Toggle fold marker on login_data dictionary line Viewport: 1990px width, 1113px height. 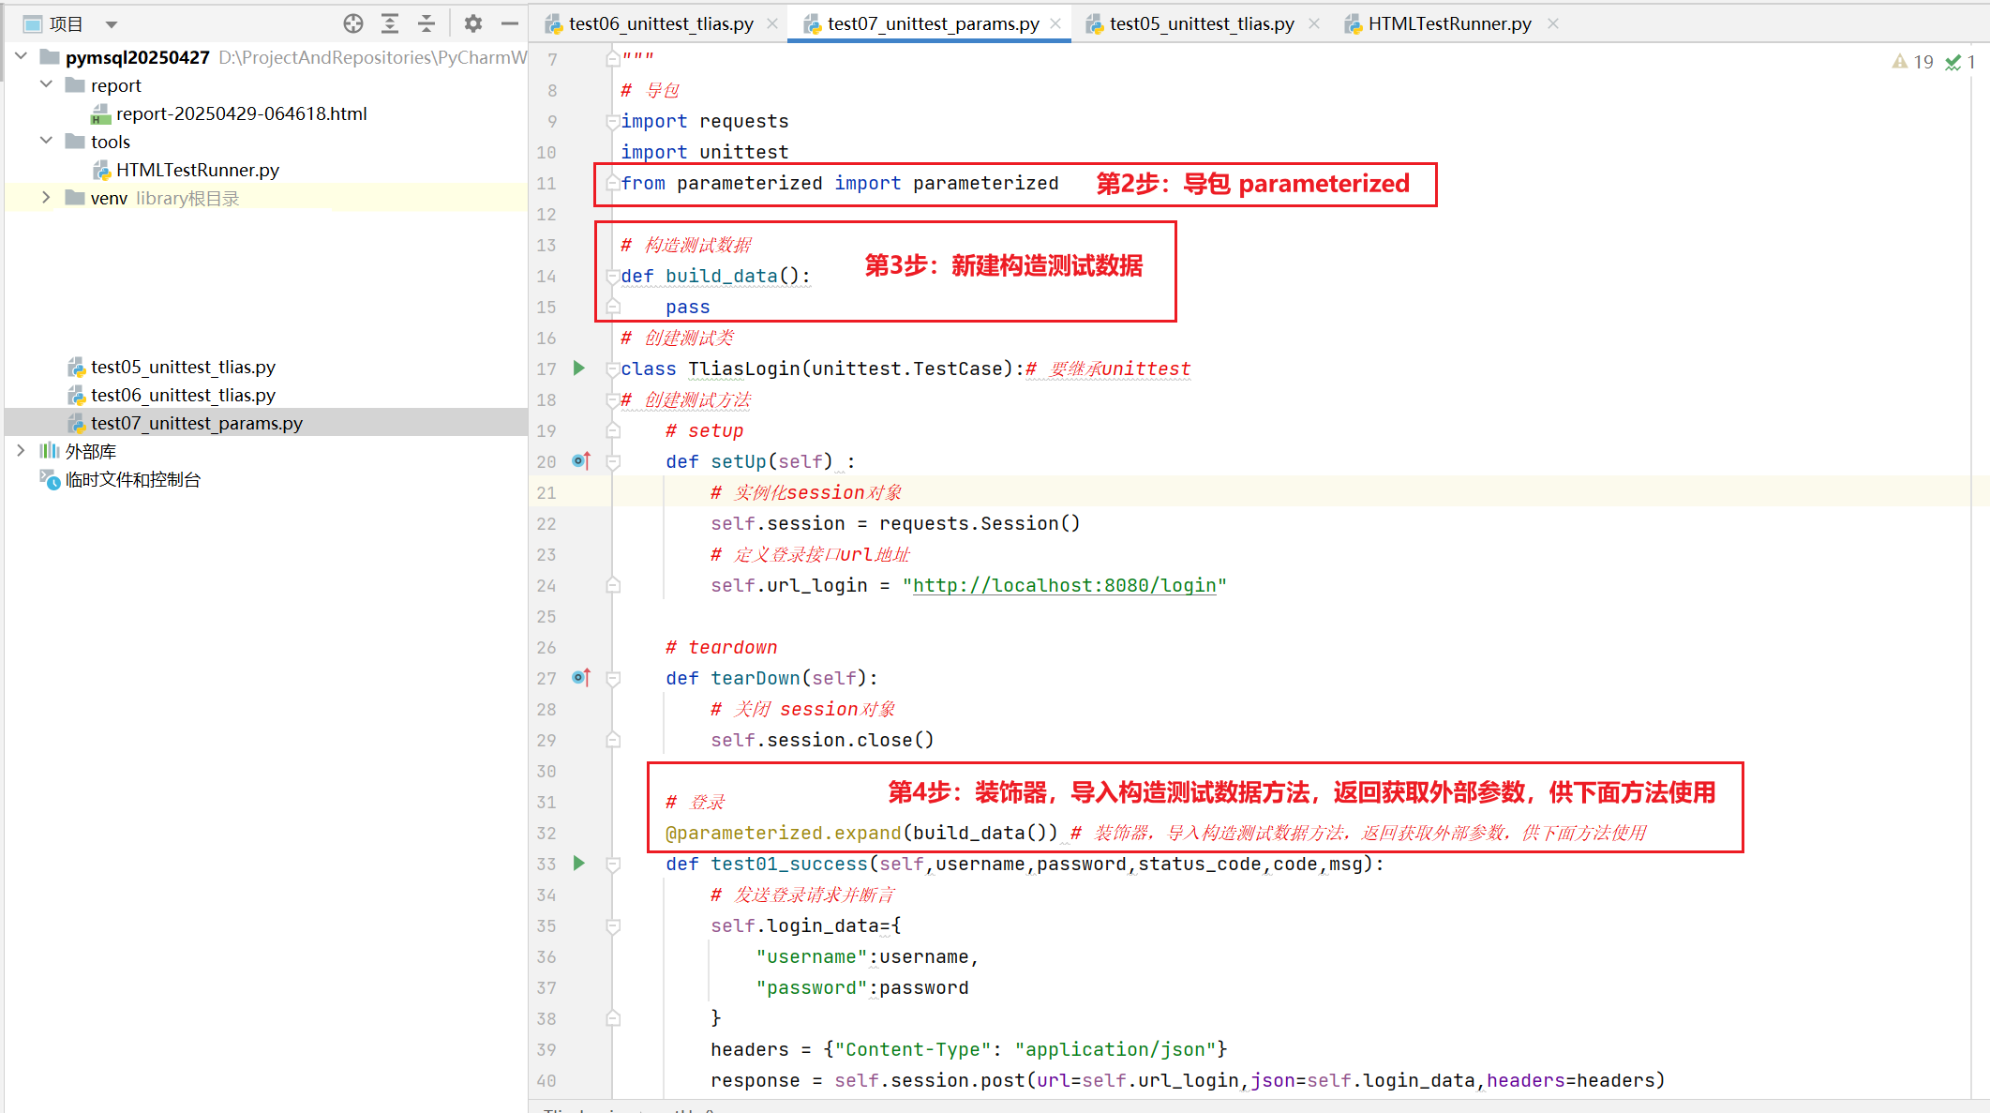613,926
